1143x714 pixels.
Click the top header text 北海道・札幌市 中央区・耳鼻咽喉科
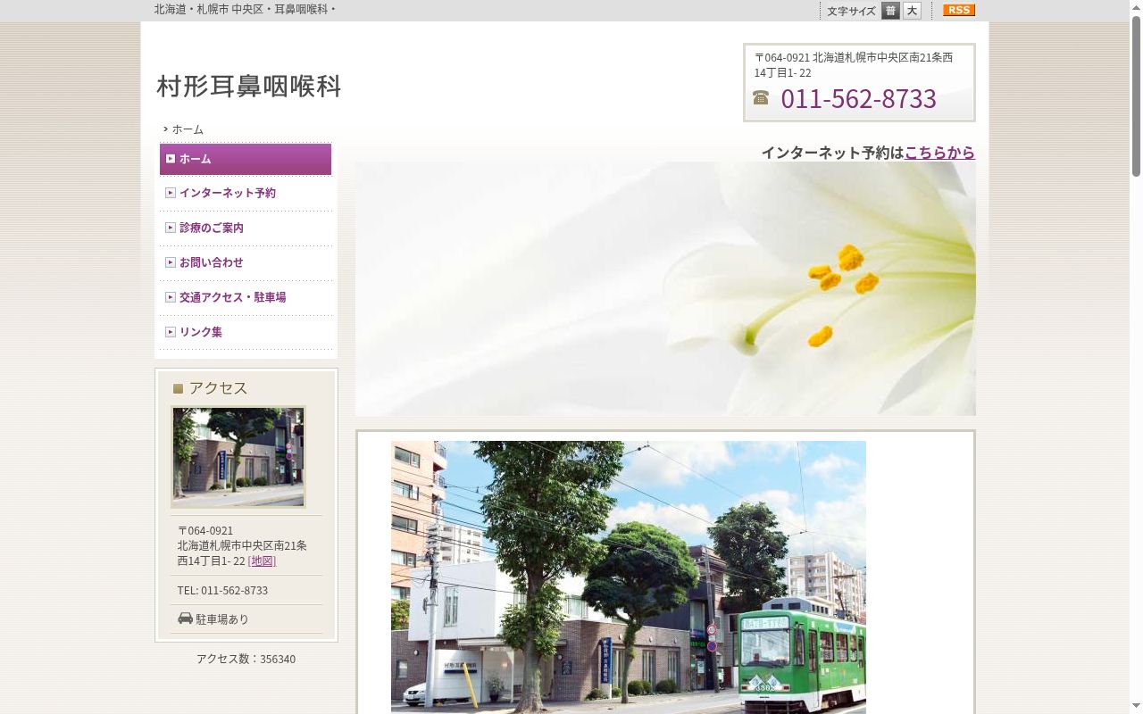click(x=246, y=9)
